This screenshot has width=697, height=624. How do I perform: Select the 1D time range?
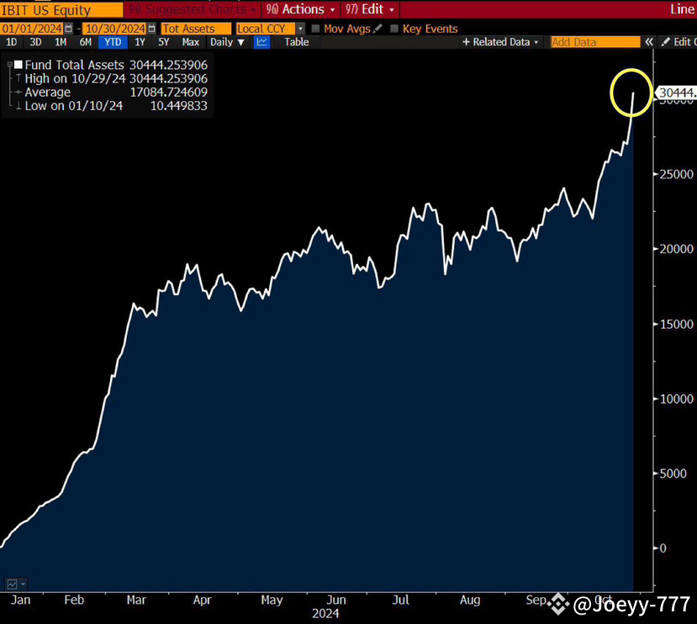point(12,42)
